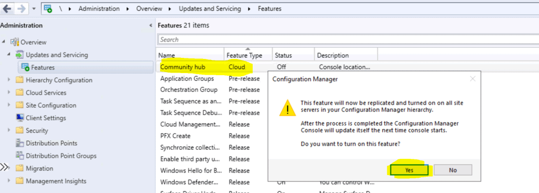Select the Features tree node icon
This screenshot has width=539, height=193.
click(25, 67)
